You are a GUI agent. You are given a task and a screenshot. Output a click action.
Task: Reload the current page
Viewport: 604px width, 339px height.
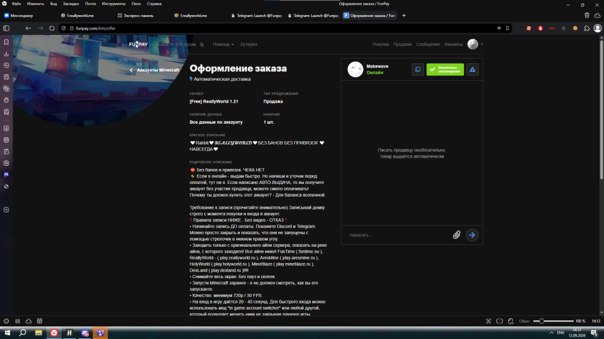coord(52,28)
